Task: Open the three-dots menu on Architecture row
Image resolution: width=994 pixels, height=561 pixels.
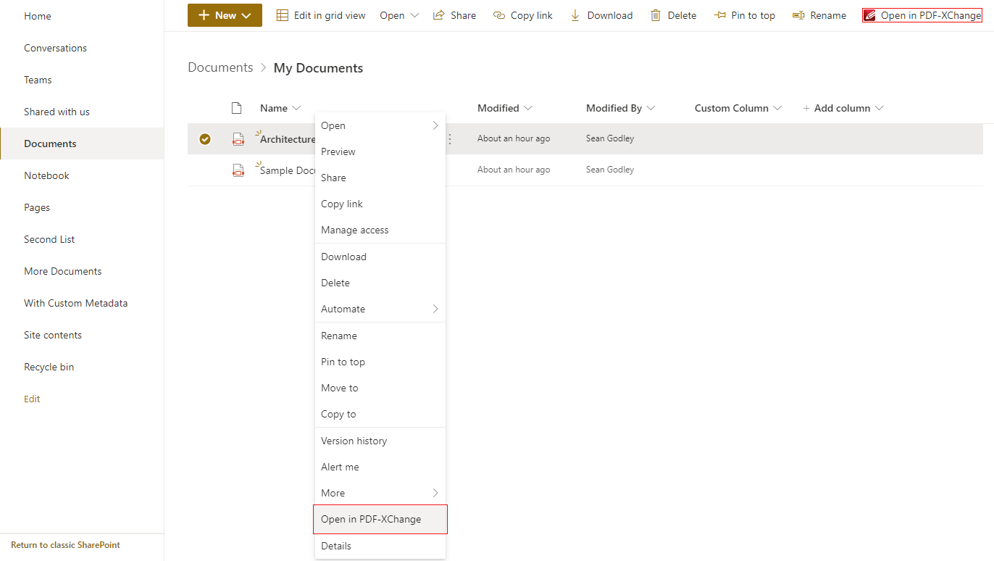Action: 450,139
